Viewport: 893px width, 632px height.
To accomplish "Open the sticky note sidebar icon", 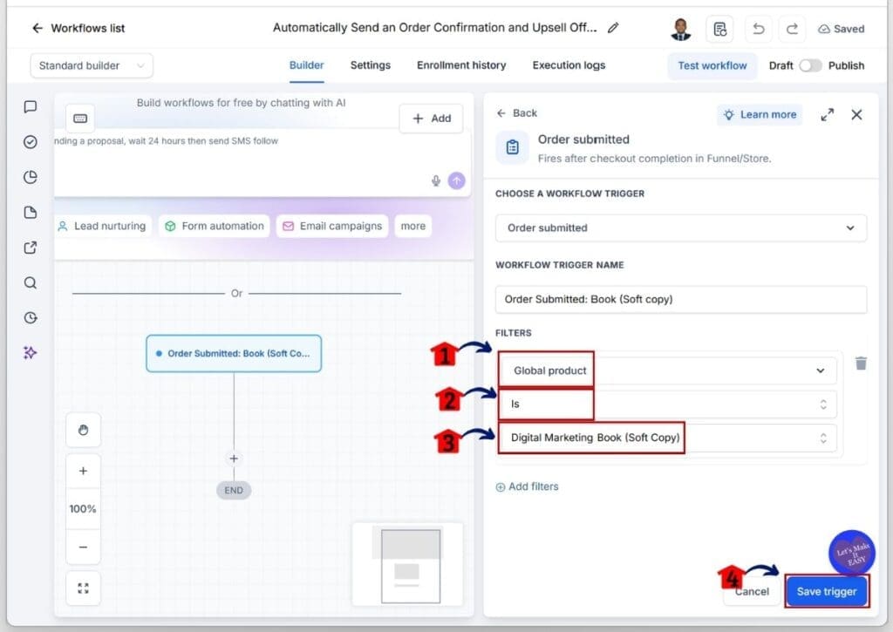I will 31,213.
